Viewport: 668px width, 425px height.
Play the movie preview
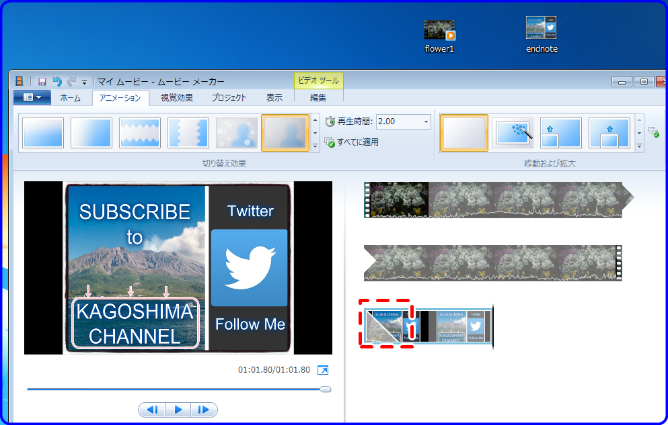178,410
